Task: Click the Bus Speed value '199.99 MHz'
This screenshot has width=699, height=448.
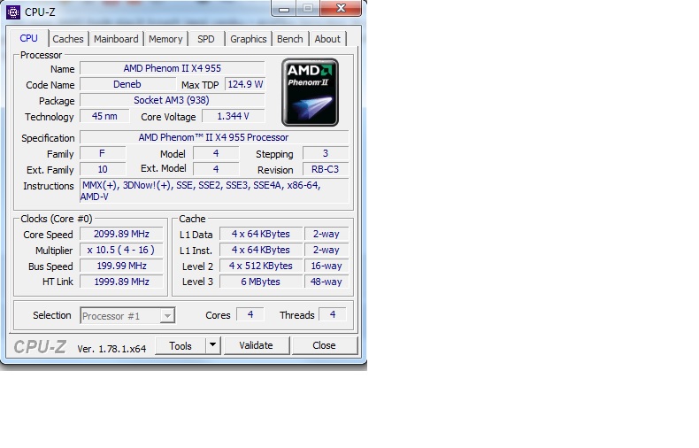Action: pos(121,266)
